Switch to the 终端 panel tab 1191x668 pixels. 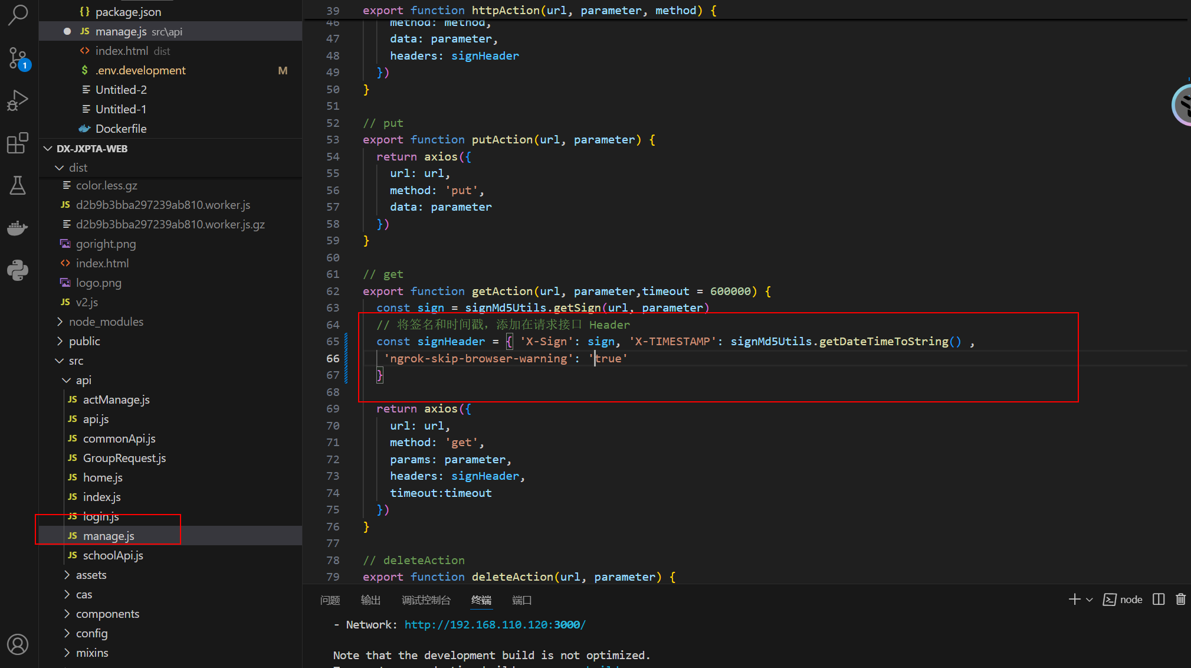click(481, 600)
